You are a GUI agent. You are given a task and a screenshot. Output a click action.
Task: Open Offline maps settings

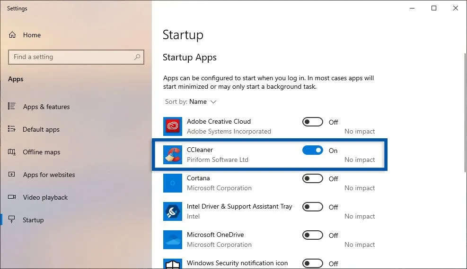point(41,152)
